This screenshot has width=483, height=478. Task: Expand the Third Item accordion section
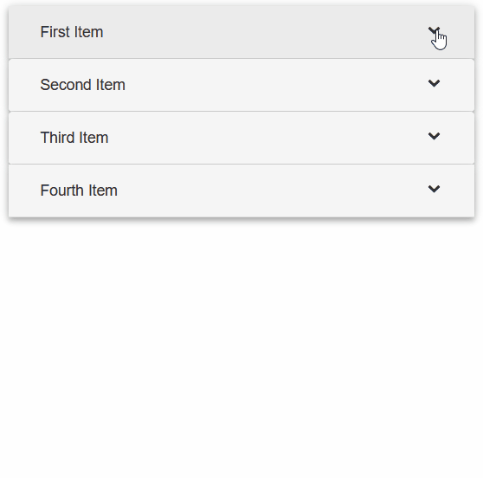pos(241,138)
